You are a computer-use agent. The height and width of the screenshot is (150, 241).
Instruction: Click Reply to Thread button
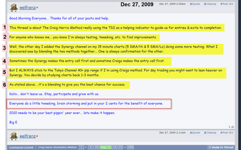pos(221,147)
